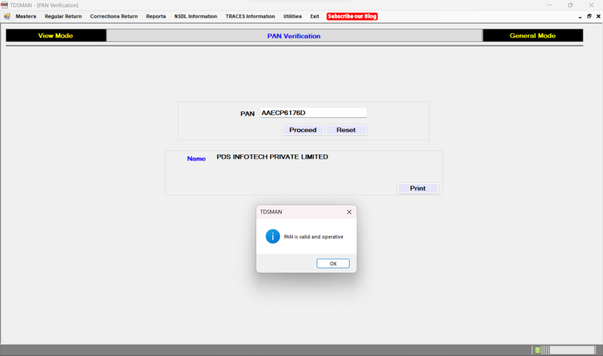Click the PAN label beside the input
The image size is (603, 356).
(247, 113)
